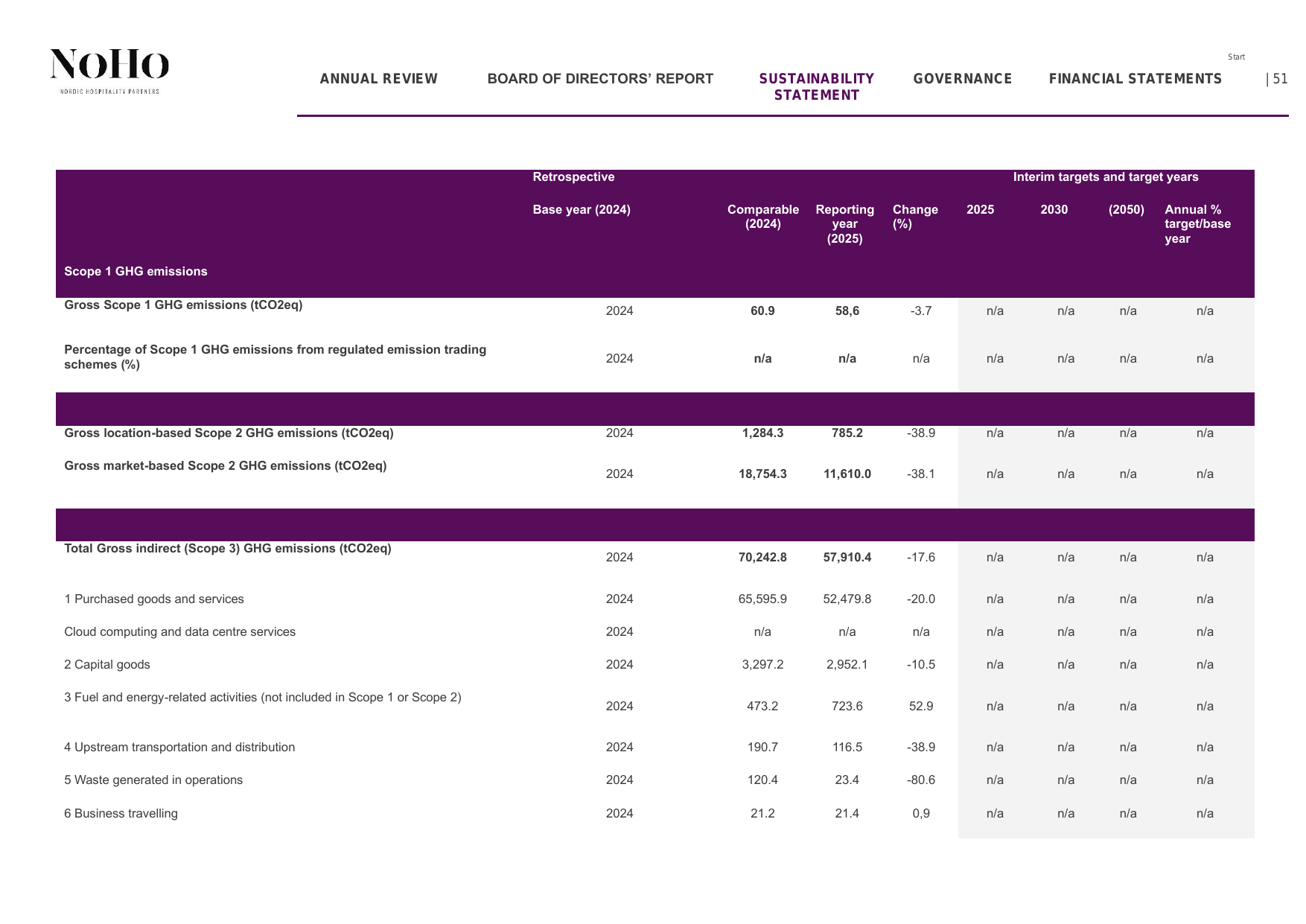The height and width of the screenshot is (924, 1306).
Task: Select the upstream transportation value 190.7
Action: point(762,748)
